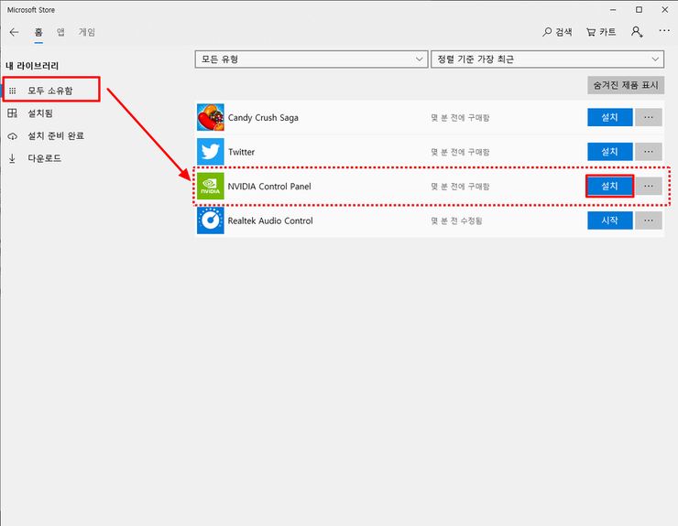
Task: Click 몇 분 전 수정됨 text
Action: [x=456, y=220]
